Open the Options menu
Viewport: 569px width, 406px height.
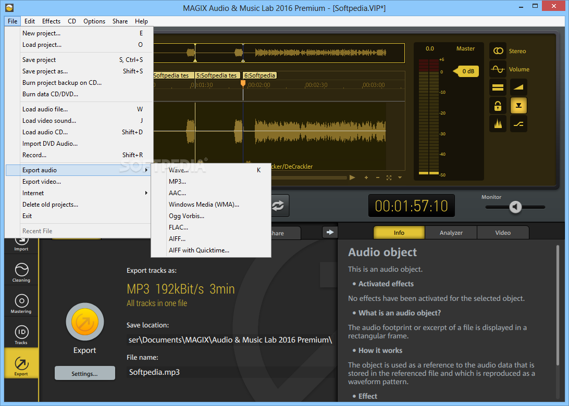coord(94,21)
